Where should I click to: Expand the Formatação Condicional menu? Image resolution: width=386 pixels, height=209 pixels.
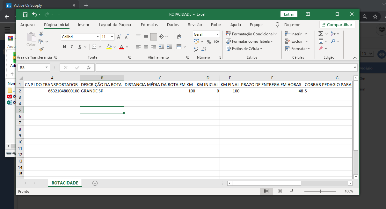pos(251,34)
